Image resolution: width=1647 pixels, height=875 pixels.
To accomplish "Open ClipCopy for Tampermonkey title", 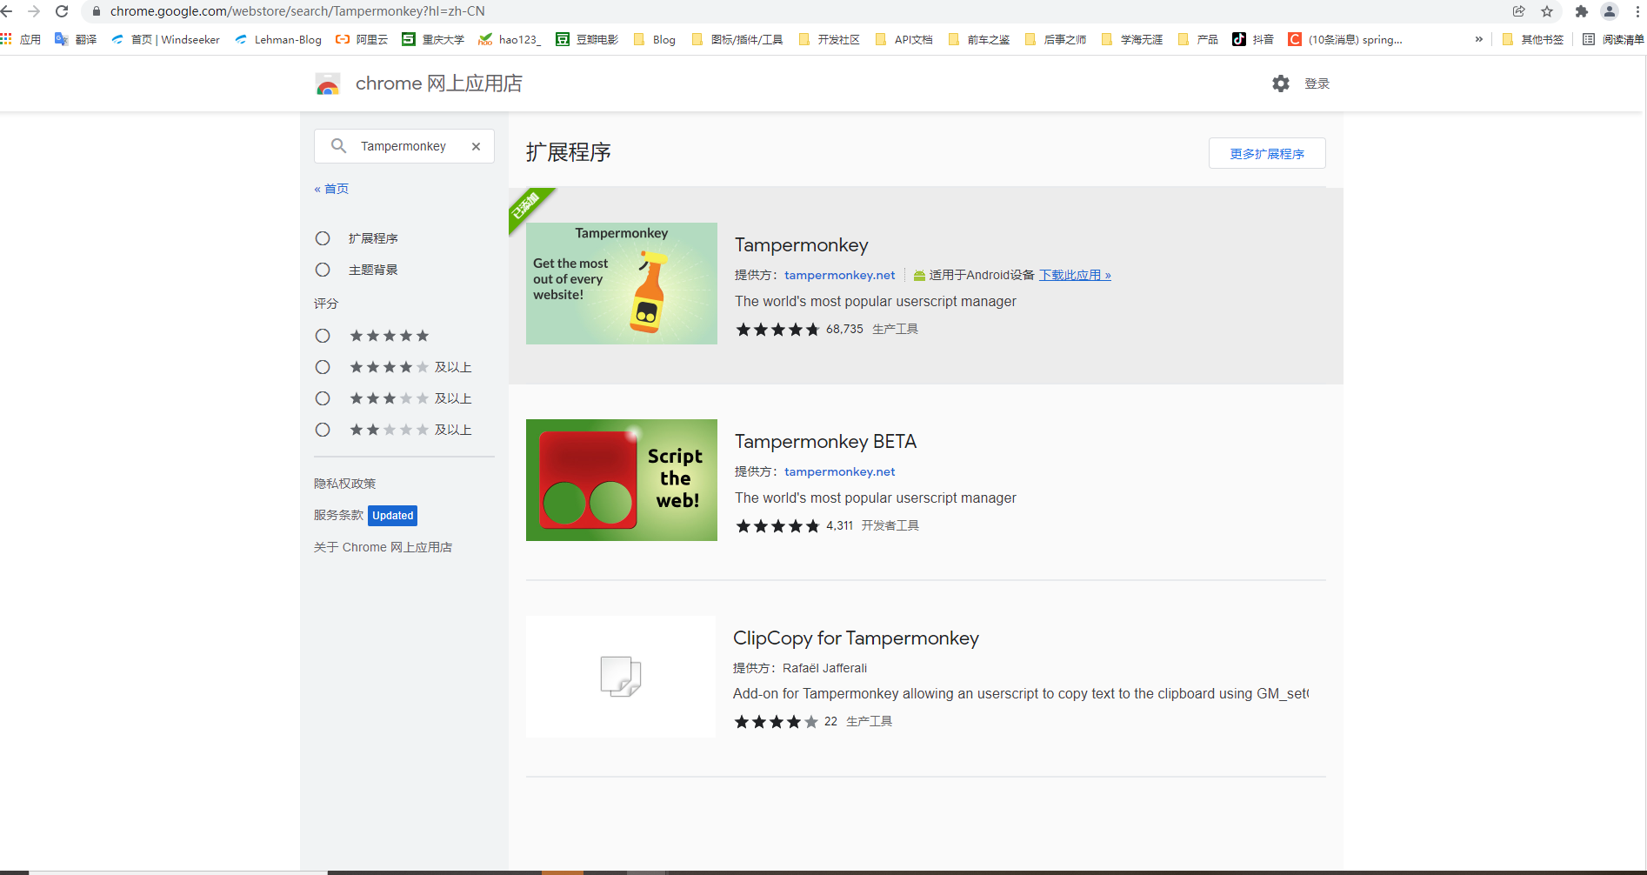I will point(857,638).
